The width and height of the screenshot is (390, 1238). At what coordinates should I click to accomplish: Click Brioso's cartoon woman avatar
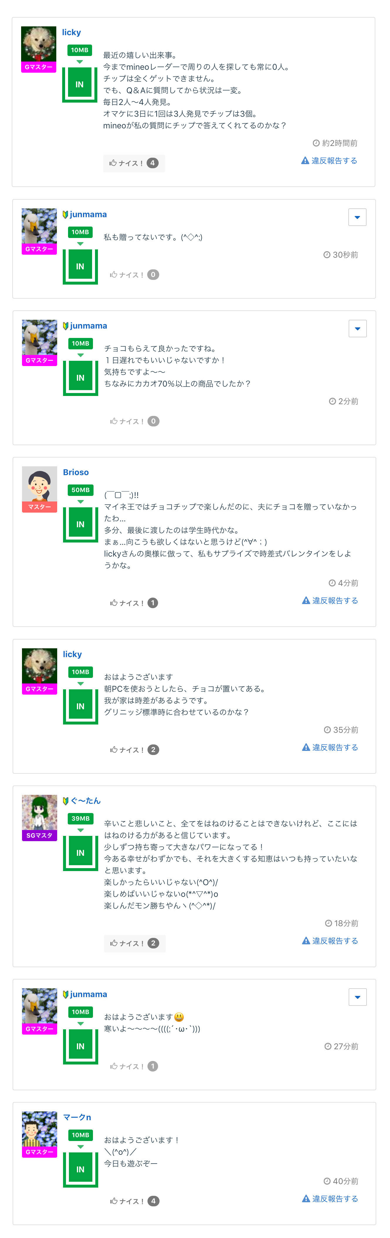(x=39, y=484)
